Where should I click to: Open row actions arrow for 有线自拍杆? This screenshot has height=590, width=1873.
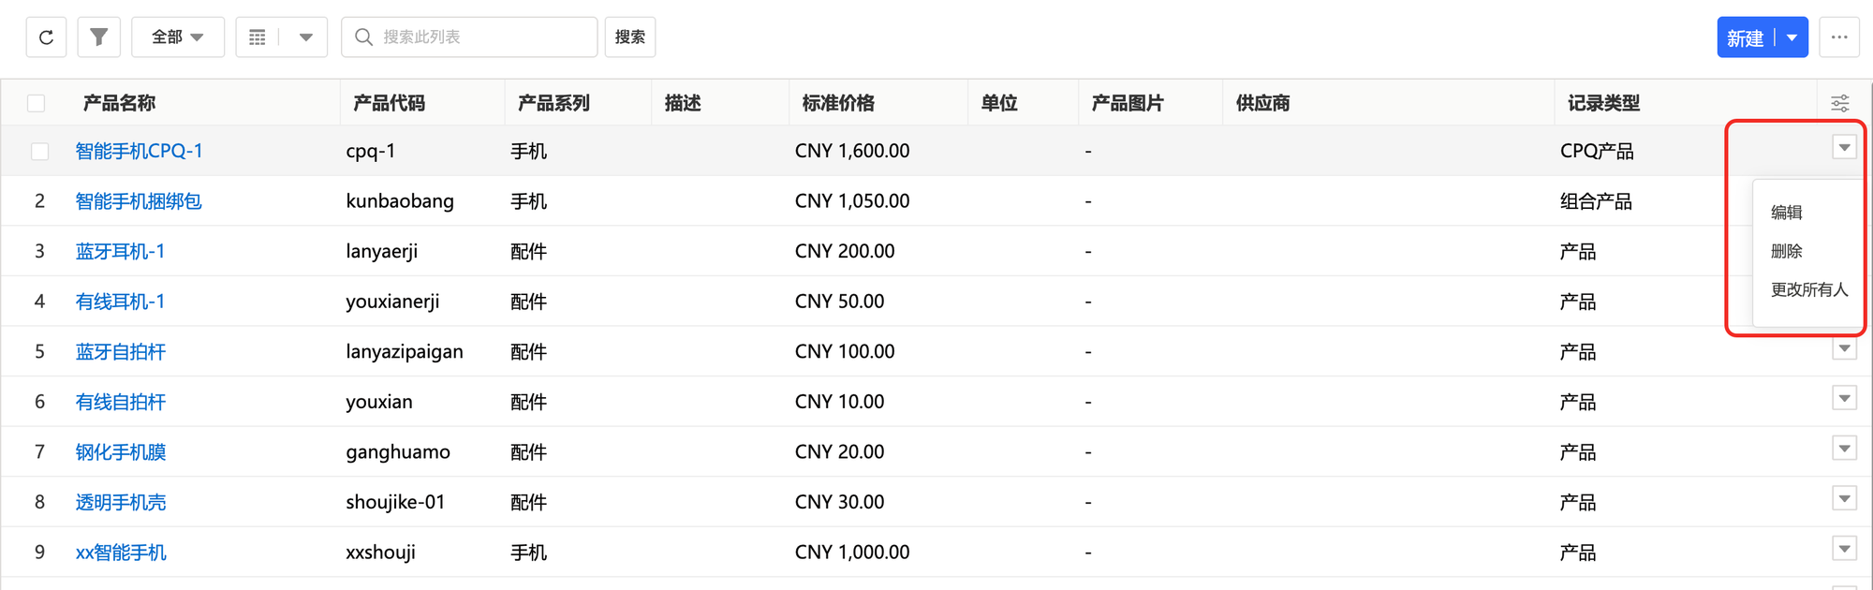coord(1844,399)
